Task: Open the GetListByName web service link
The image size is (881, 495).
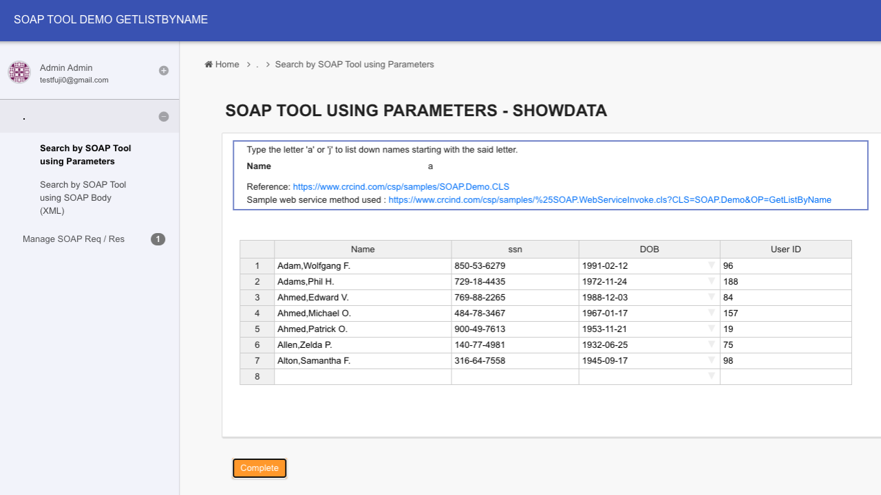Action: 609,200
